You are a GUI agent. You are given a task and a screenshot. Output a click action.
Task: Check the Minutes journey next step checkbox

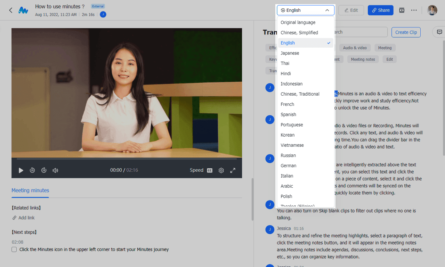coord(14,250)
